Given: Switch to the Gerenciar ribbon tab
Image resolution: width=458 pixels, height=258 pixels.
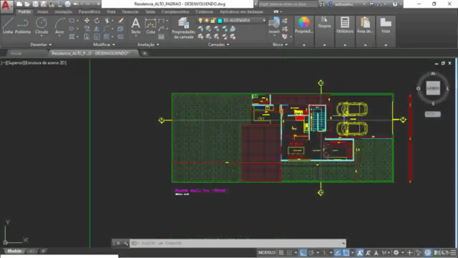Looking at the screenshot, I should pos(130,11).
